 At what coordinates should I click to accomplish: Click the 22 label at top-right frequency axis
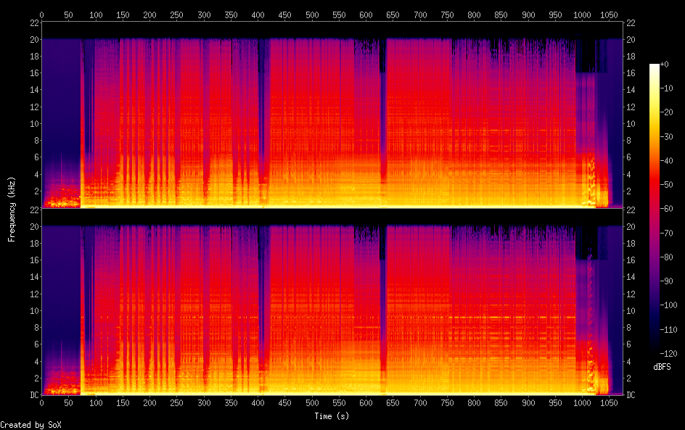tap(631, 22)
